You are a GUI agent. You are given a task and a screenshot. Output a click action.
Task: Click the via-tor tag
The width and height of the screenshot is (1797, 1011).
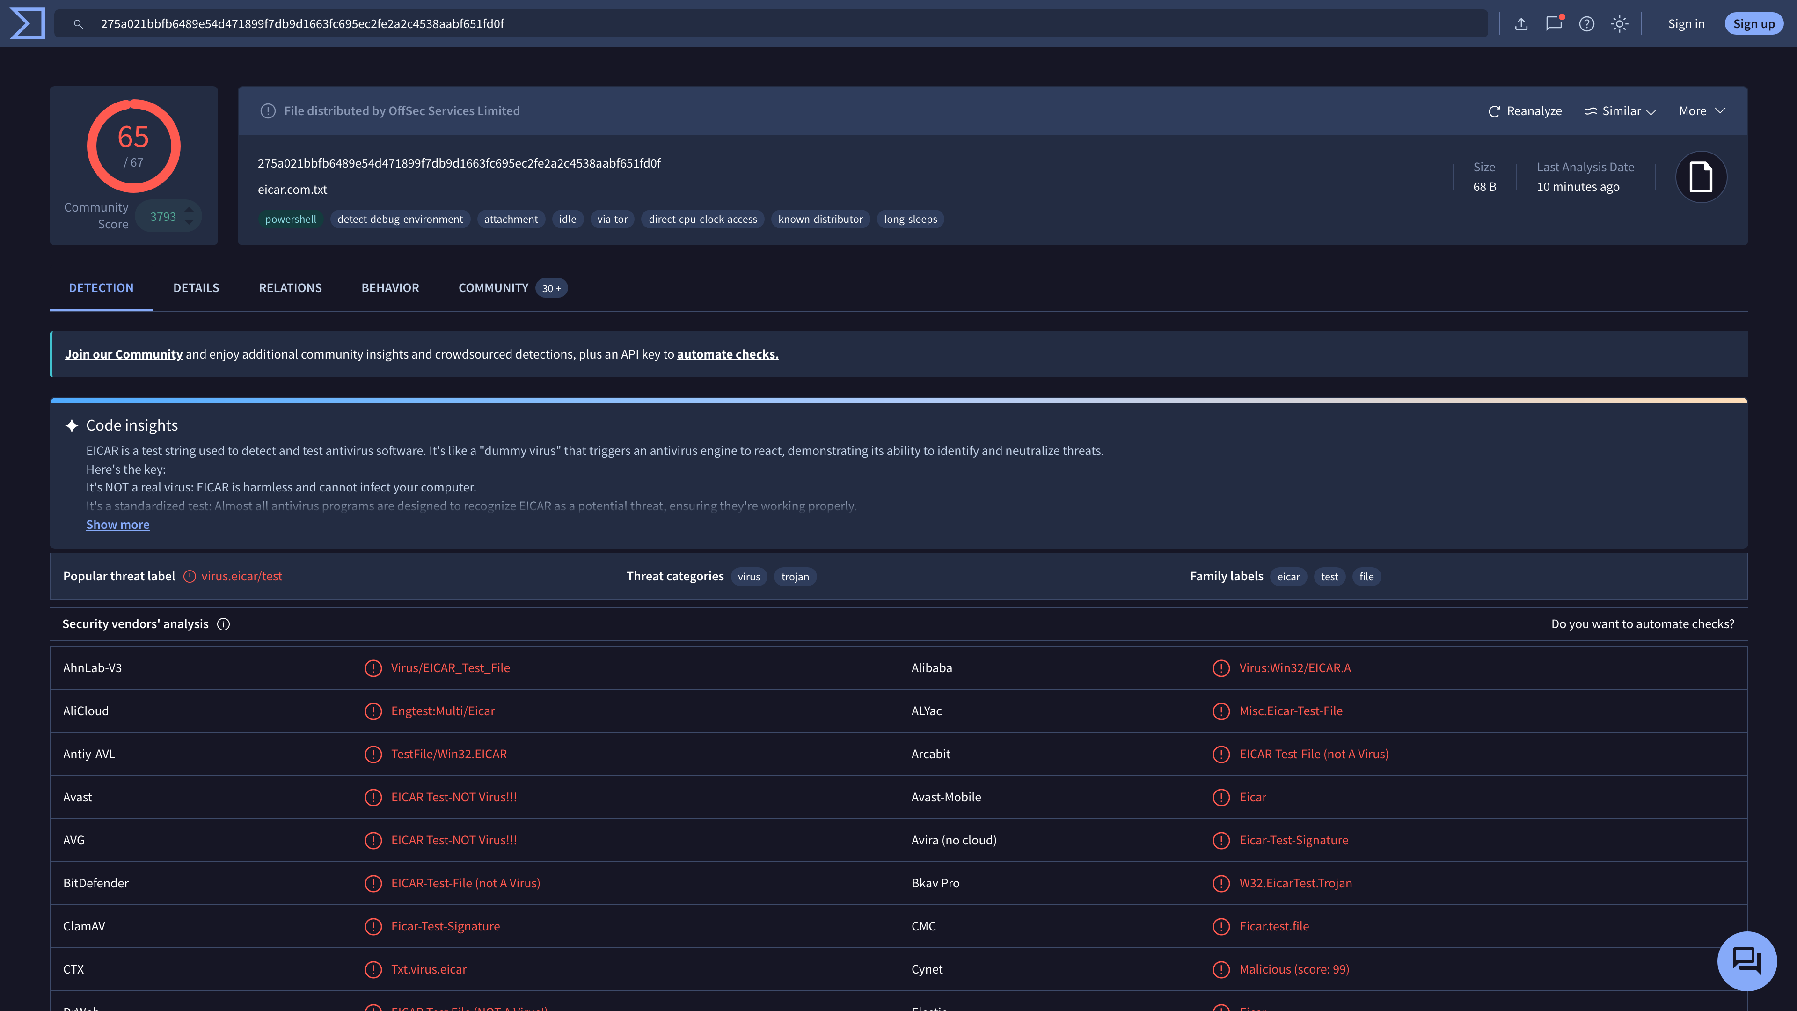click(x=612, y=219)
